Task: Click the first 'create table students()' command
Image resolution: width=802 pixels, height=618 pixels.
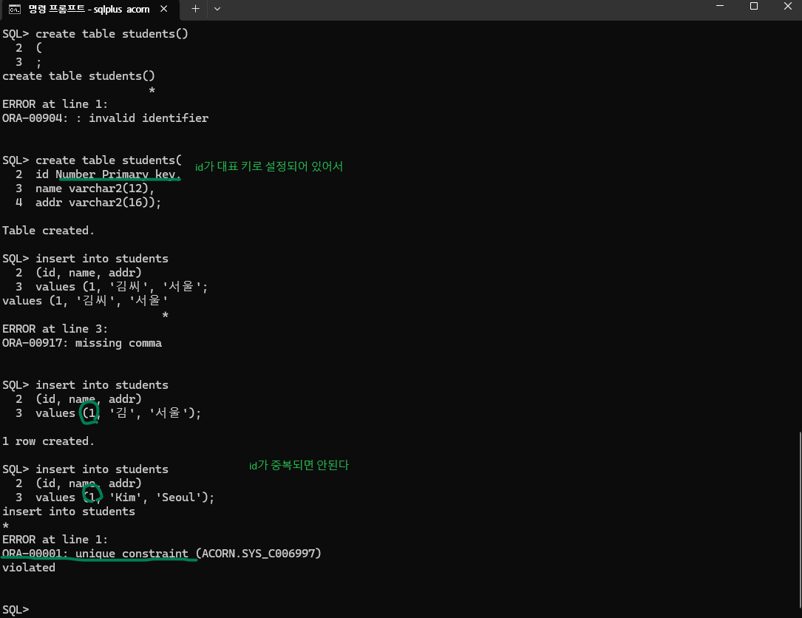Action: click(112, 34)
